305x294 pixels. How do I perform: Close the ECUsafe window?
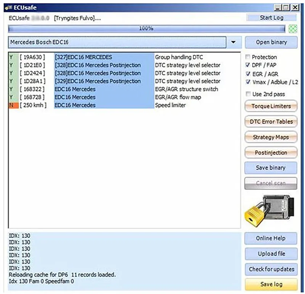click(295, 8)
